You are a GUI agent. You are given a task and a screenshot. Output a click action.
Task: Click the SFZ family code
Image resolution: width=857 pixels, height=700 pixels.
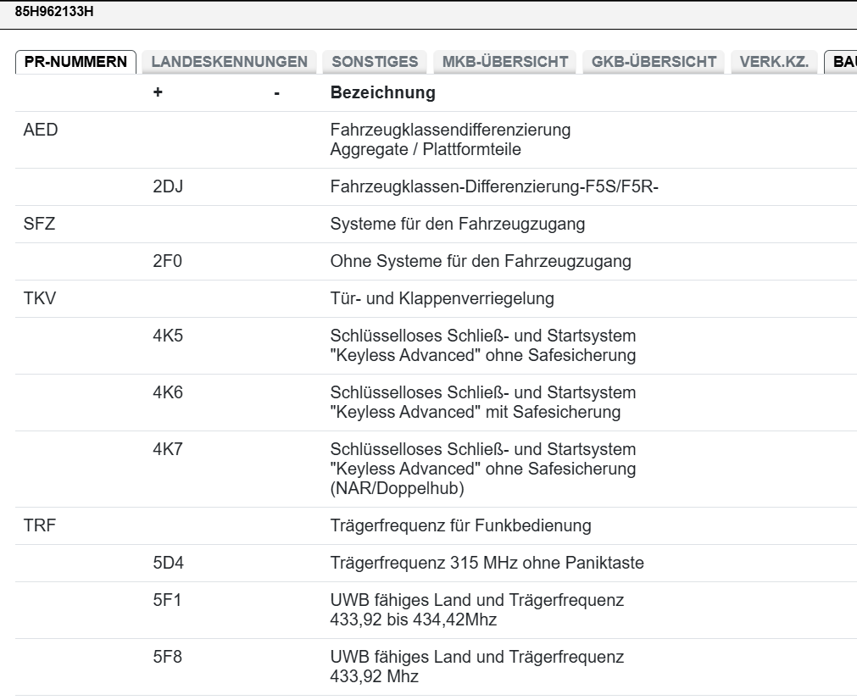coord(39,225)
